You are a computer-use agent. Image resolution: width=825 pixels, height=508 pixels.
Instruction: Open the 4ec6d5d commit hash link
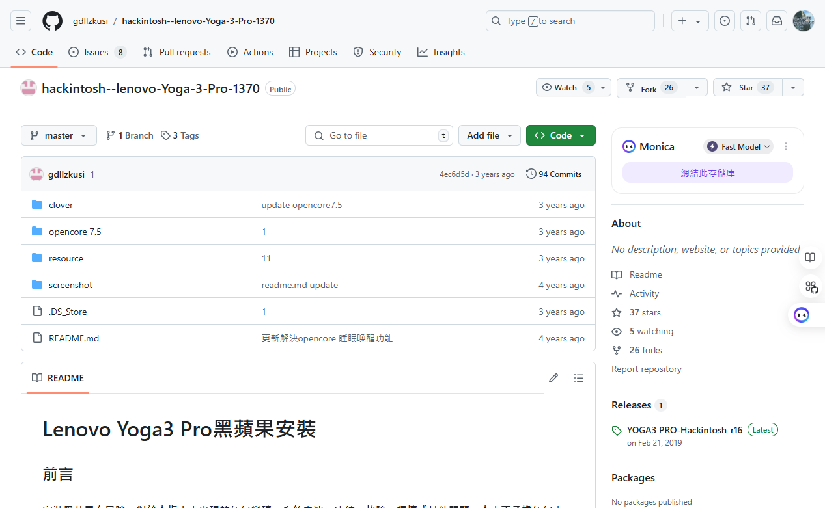pos(454,174)
